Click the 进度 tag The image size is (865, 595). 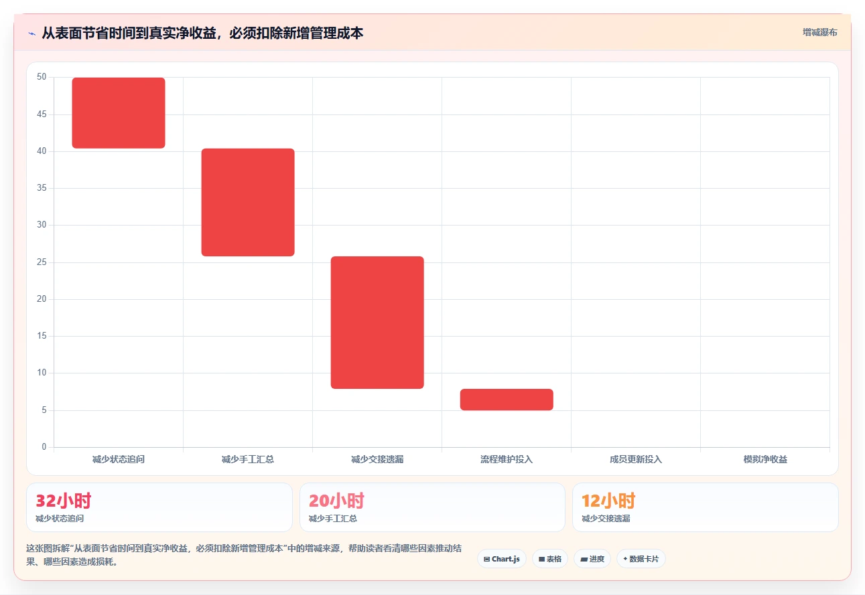(592, 559)
